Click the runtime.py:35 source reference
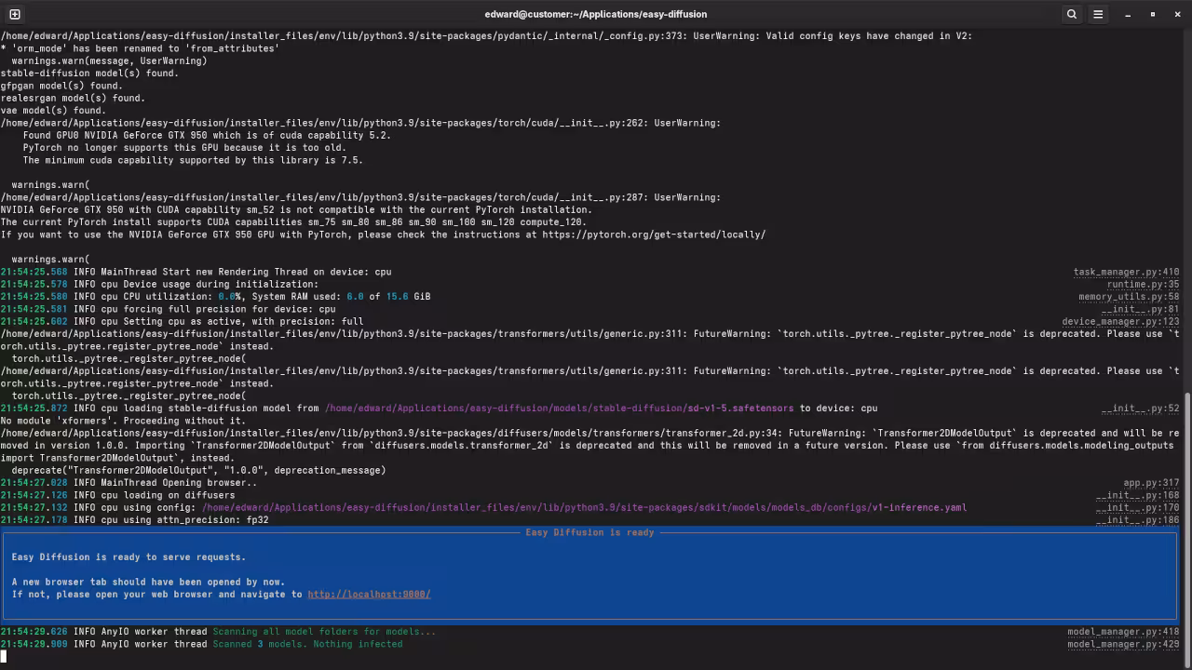 click(x=1143, y=284)
